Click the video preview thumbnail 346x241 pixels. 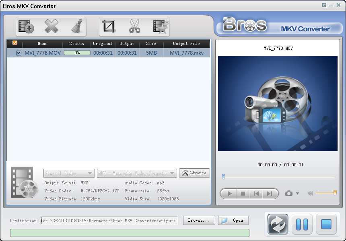pyautogui.click(x=278, y=103)
